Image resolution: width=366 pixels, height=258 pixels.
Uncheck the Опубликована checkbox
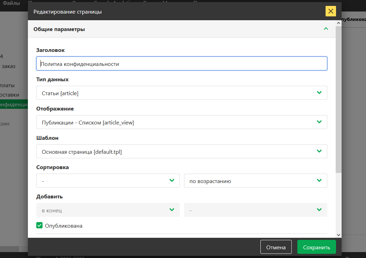point(39,226)
